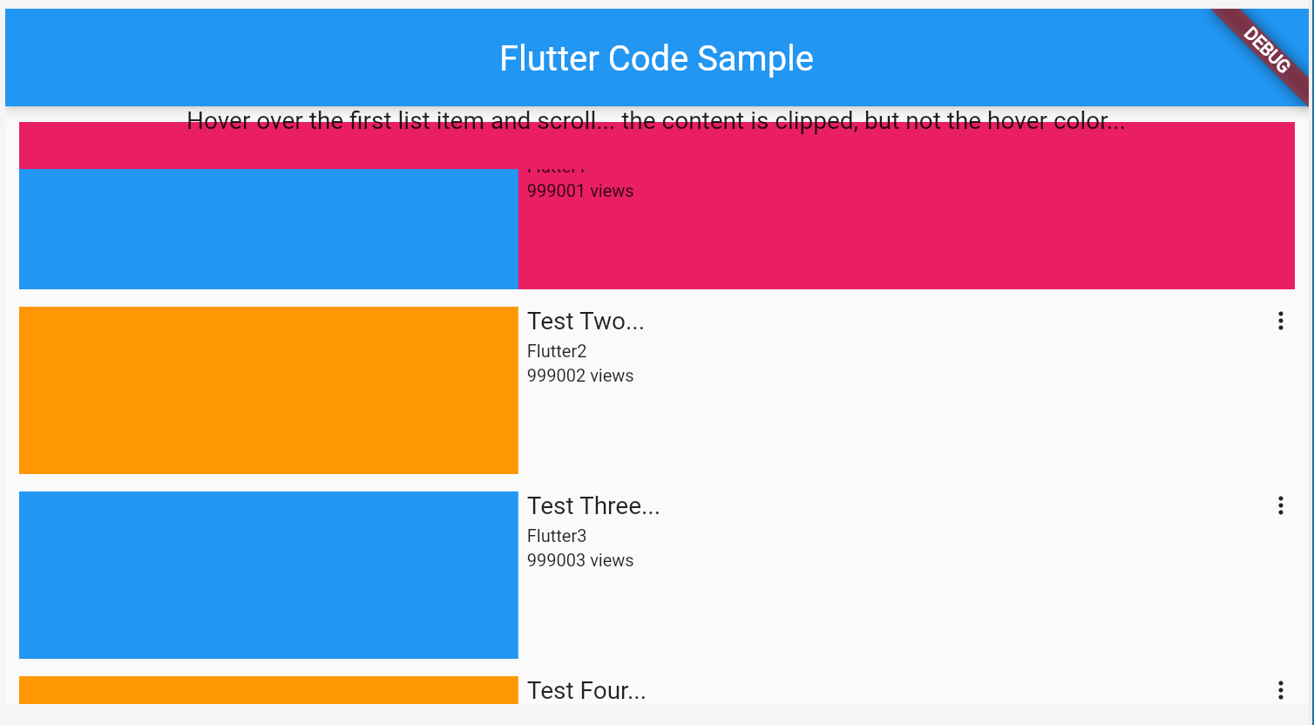Select the "Test Four..." title

[586, 691]
